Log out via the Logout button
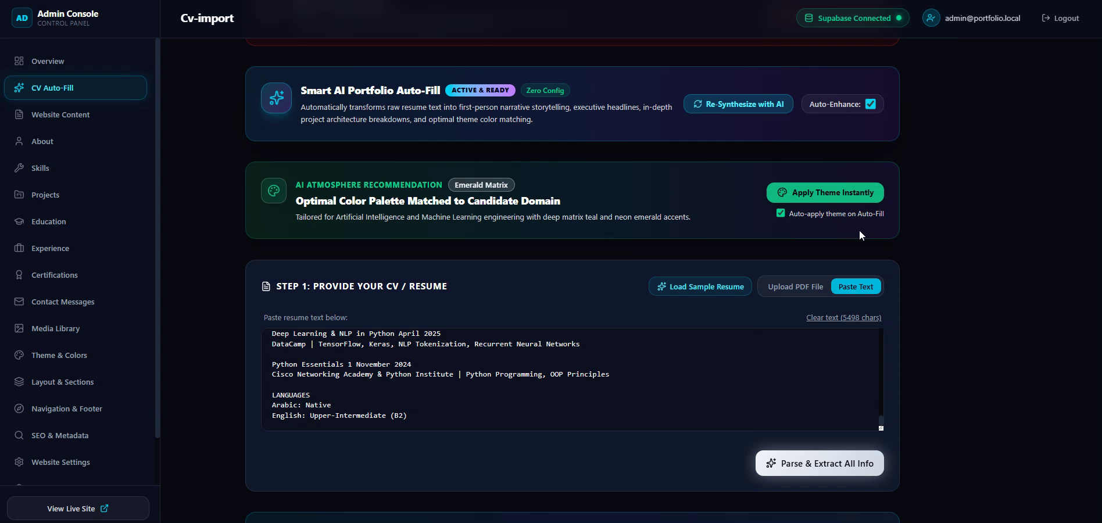 [1060, 18]
